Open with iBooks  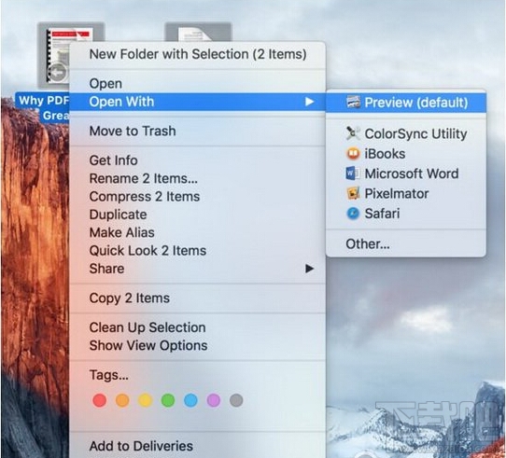pyautogui.click(x=406, y=154)
